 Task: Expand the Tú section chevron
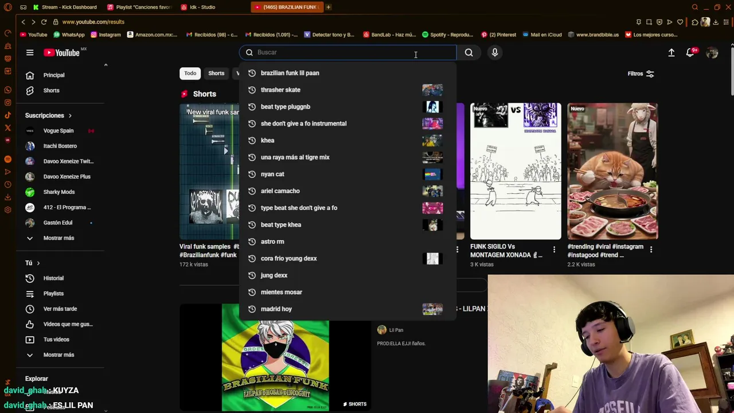tap(38, 263)
